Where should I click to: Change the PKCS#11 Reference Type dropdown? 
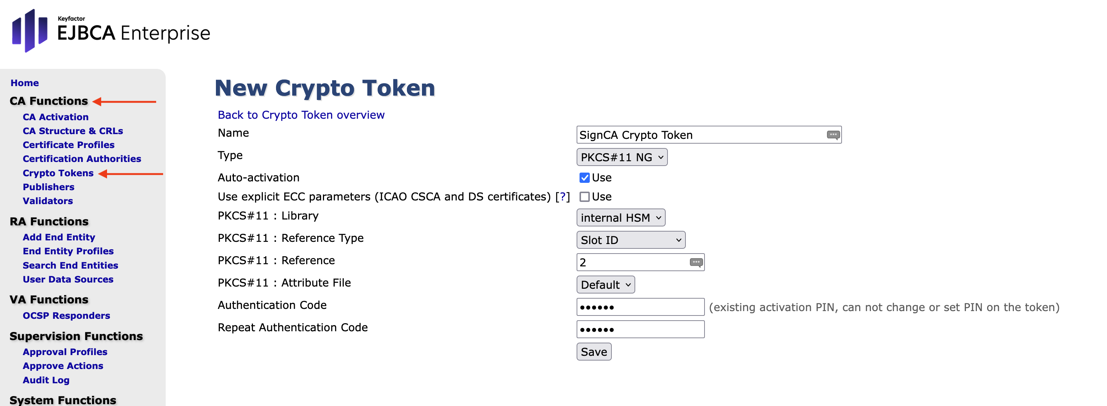click(x=630, y=240)
